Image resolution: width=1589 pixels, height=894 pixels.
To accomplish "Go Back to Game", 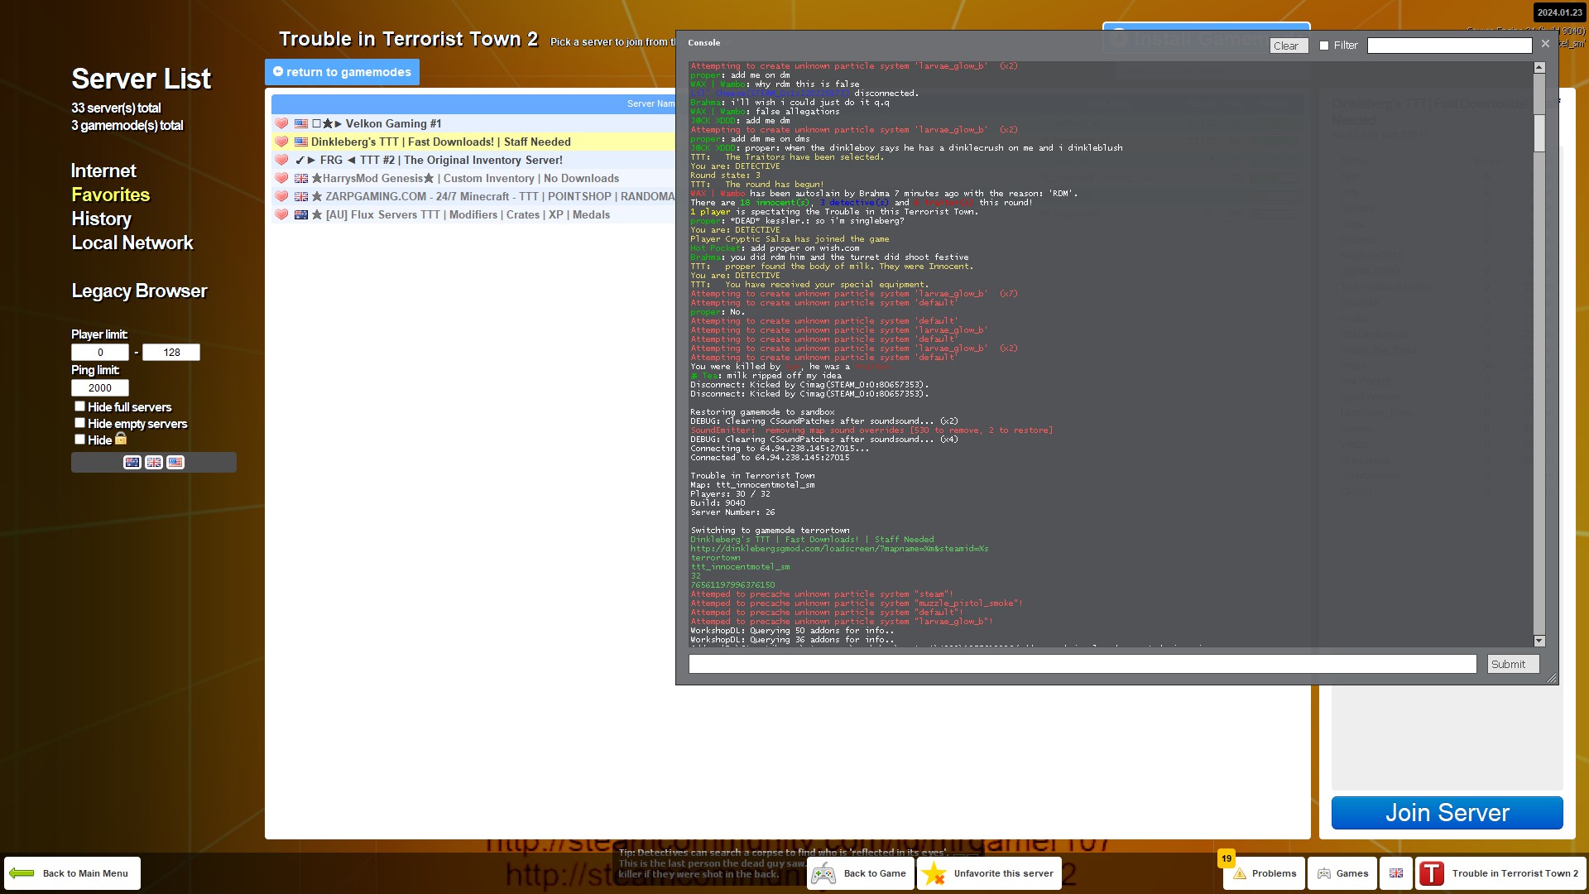I will [x=860, y=873].
